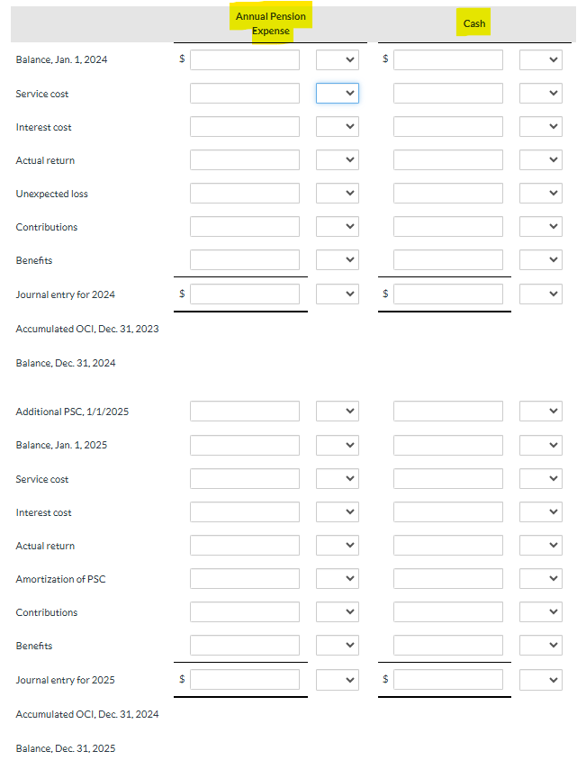The height and width of the screenshot is (760, 586).
Task: Click Annual Pension Expense field for Journal entry for 2025
Action: pyautogui.click(x=245, y=680)
